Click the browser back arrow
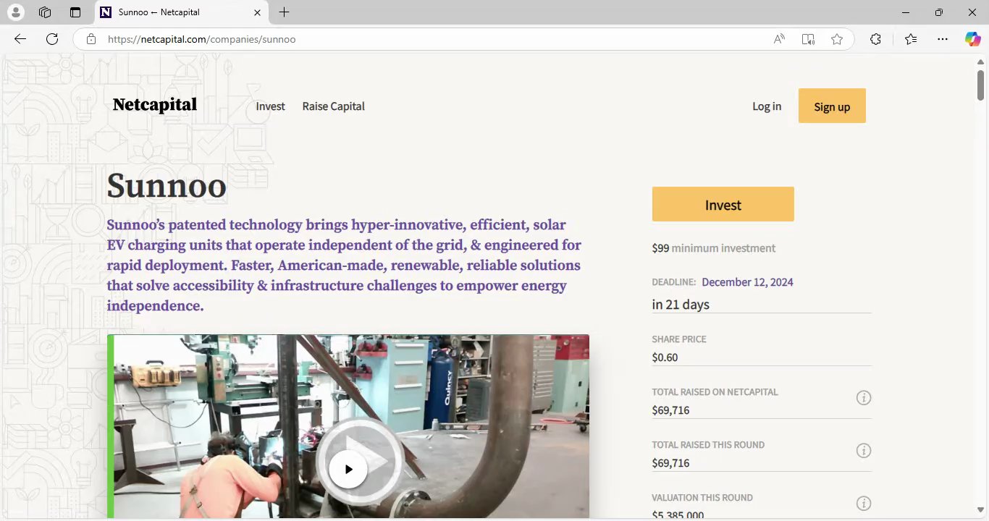The image size is (989, 521). click(x=20, y=39)
